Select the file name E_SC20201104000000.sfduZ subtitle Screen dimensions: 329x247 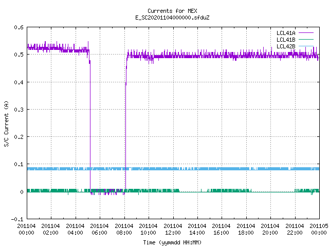[172, 17]
